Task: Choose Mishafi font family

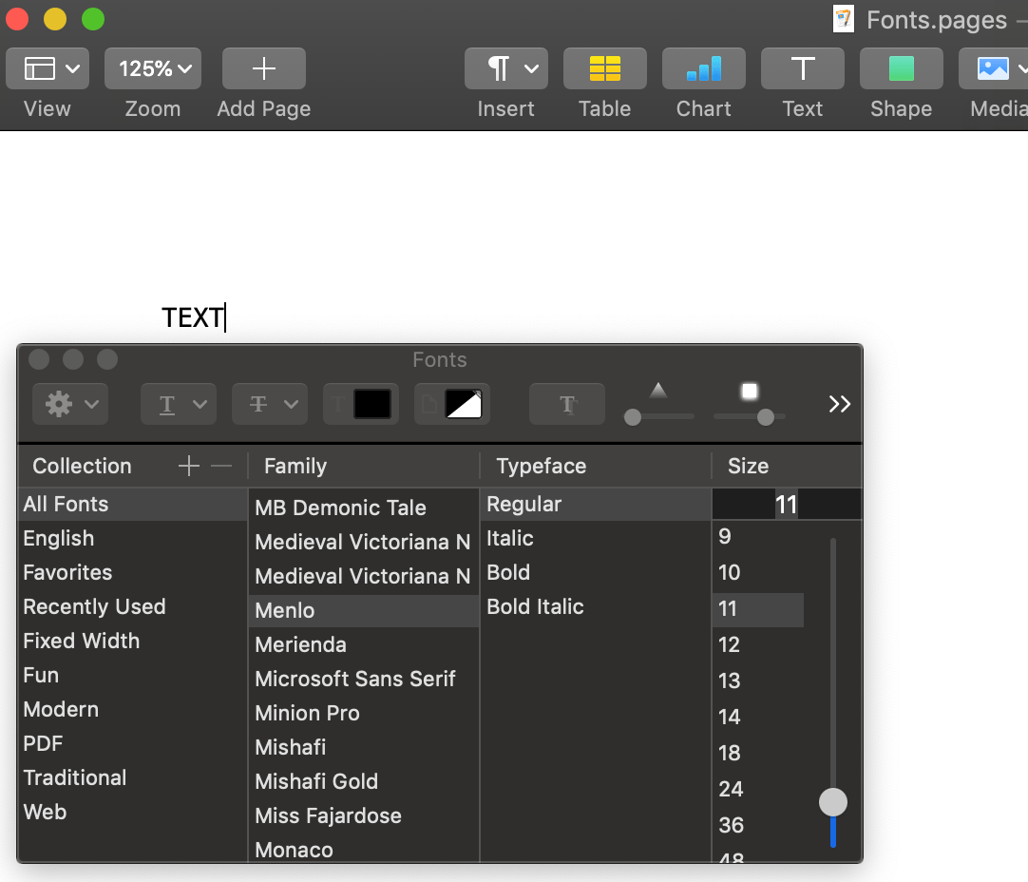Action: tap(364, 747)
